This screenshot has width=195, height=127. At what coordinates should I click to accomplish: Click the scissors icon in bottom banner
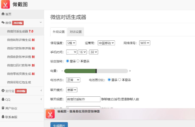pos(50,114)
